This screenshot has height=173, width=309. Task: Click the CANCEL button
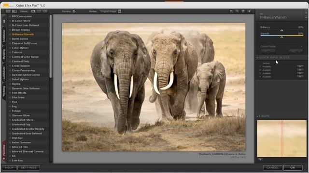pyautogui.click(x=273, y=168)
